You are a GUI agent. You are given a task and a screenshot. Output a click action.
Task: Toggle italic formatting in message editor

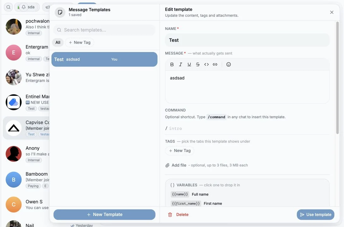point(181,64)
